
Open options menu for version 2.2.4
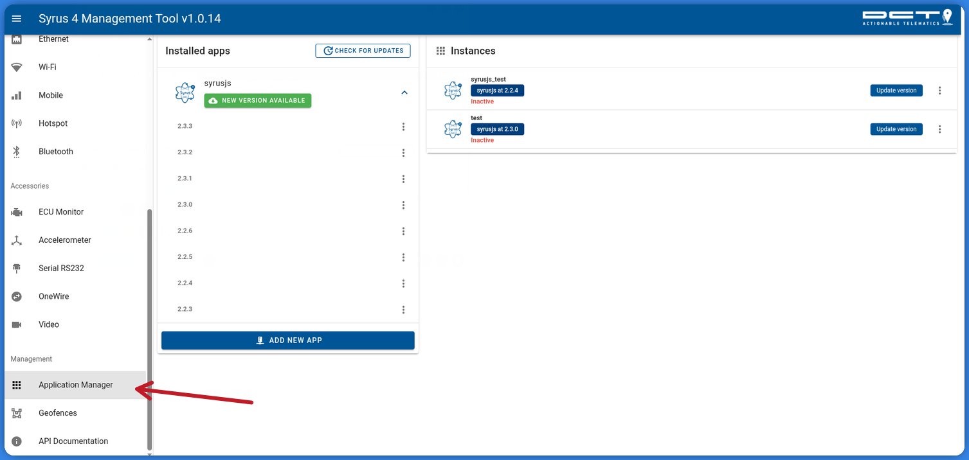pos(403,283)
